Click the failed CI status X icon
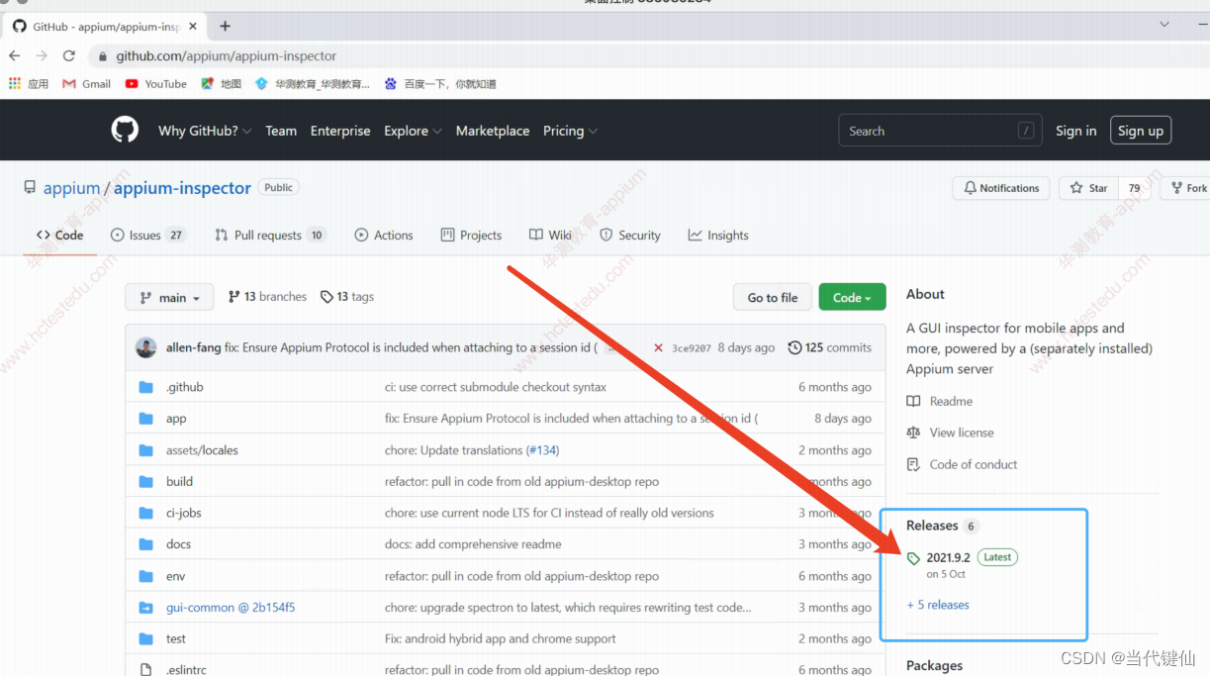1210x676 pixels. 658,347
